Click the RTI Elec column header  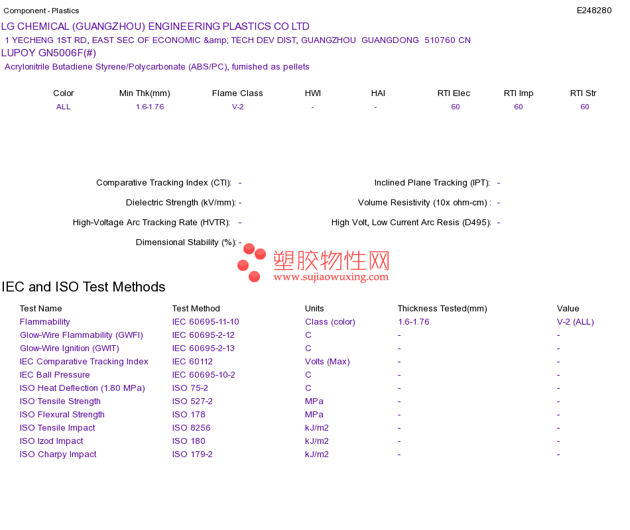pyautogui.click(x=454, y=93)
